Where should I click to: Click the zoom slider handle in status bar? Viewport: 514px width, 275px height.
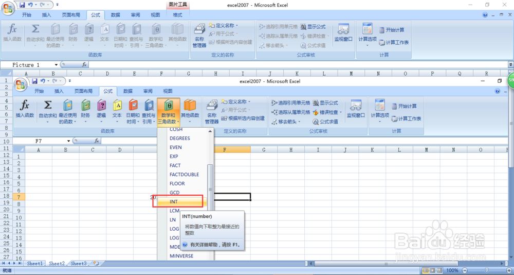click(486, 270)
